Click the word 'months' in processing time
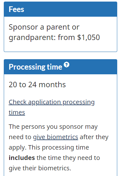 [52, 84]
